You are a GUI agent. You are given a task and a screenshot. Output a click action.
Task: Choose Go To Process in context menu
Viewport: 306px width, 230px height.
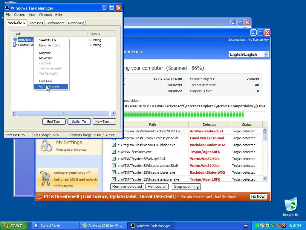(51, 86)
